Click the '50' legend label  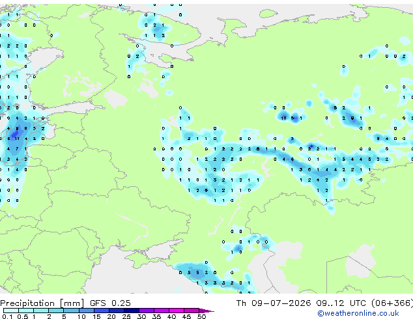(x=201, y=316)
